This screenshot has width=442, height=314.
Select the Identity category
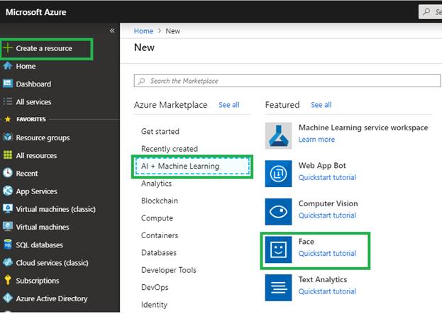pos(154,305)
